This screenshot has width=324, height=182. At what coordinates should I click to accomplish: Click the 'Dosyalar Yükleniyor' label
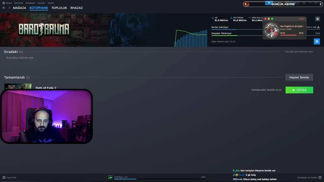221,33
